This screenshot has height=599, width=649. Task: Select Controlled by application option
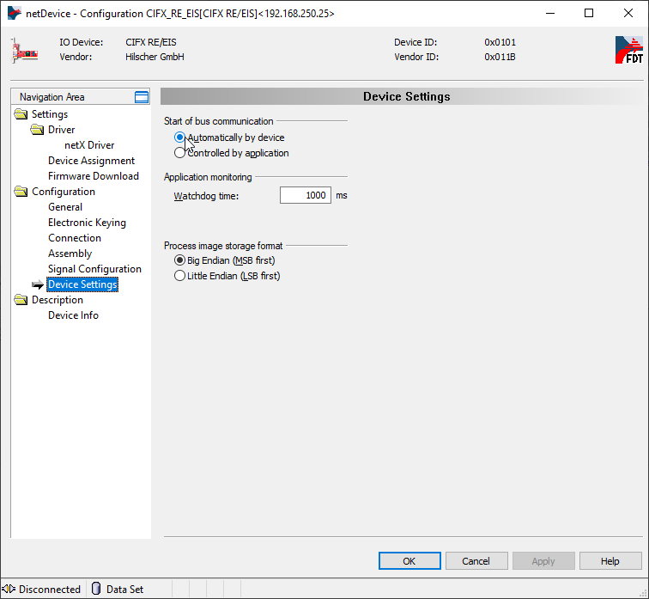[x=179, y=153]
